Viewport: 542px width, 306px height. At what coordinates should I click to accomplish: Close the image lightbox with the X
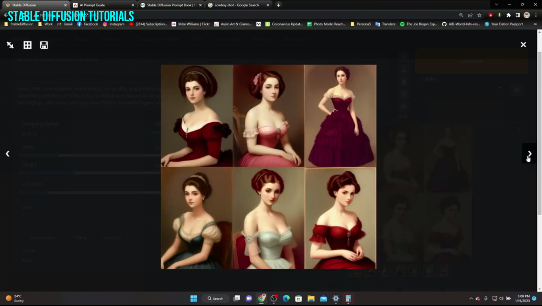coord(523,45)
